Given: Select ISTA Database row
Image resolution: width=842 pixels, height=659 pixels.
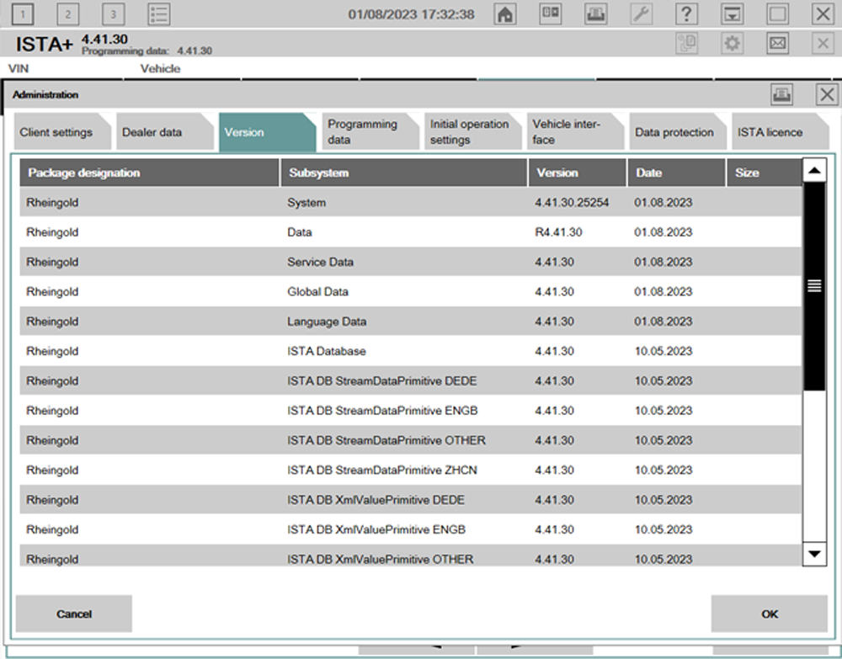Looking at the screenshot, I should [x=411, y=351].
